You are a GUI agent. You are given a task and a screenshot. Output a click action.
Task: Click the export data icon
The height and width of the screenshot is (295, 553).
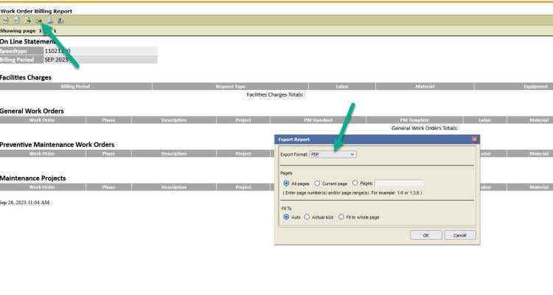(27, 21)
